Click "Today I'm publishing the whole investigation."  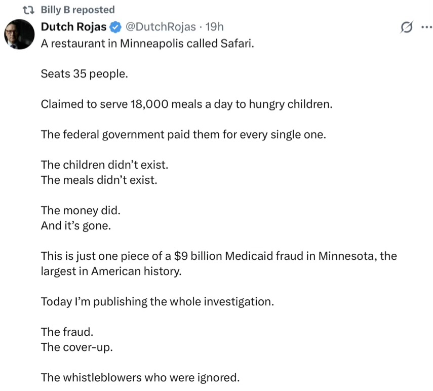(x=157, y=301)
